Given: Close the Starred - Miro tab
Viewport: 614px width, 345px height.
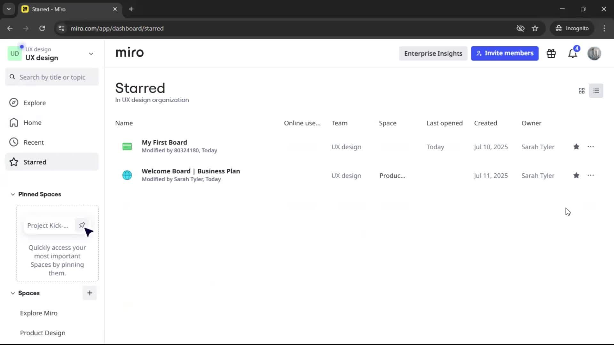Looking at the screenshot, I should coord(115,9).
